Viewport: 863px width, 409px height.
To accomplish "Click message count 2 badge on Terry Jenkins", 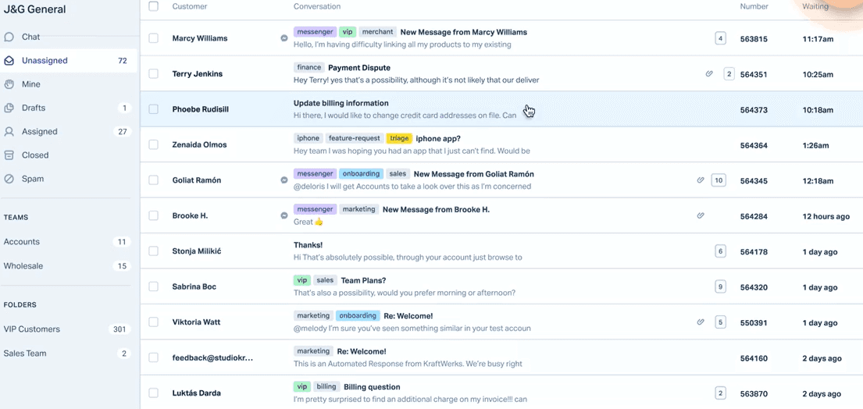I will click(x=729, y=73).
